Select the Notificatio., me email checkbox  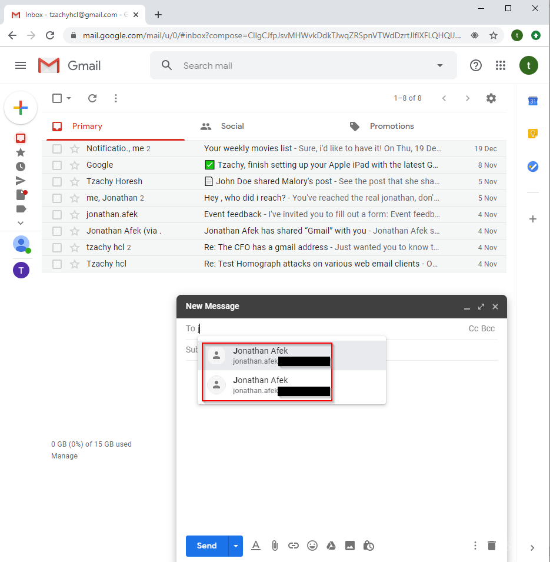click(x=57, y=148)
